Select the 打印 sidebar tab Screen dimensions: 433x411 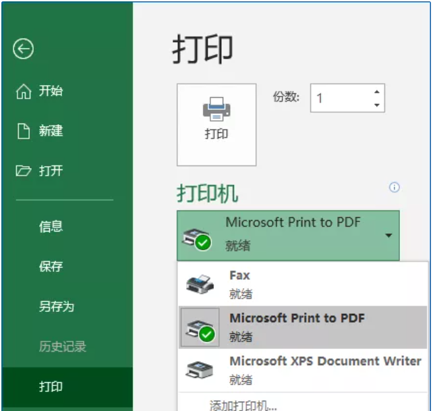(67, 387)
